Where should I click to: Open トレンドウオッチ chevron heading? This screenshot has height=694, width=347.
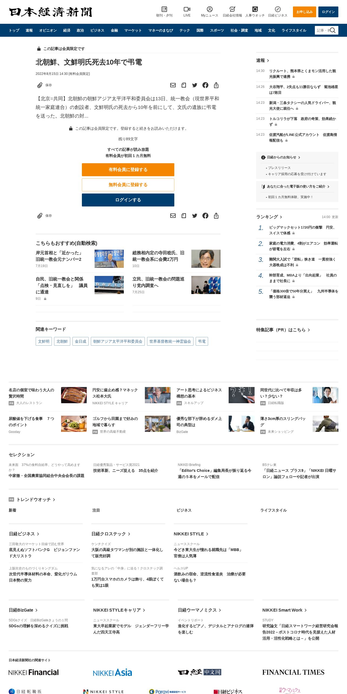pos(36,499)
